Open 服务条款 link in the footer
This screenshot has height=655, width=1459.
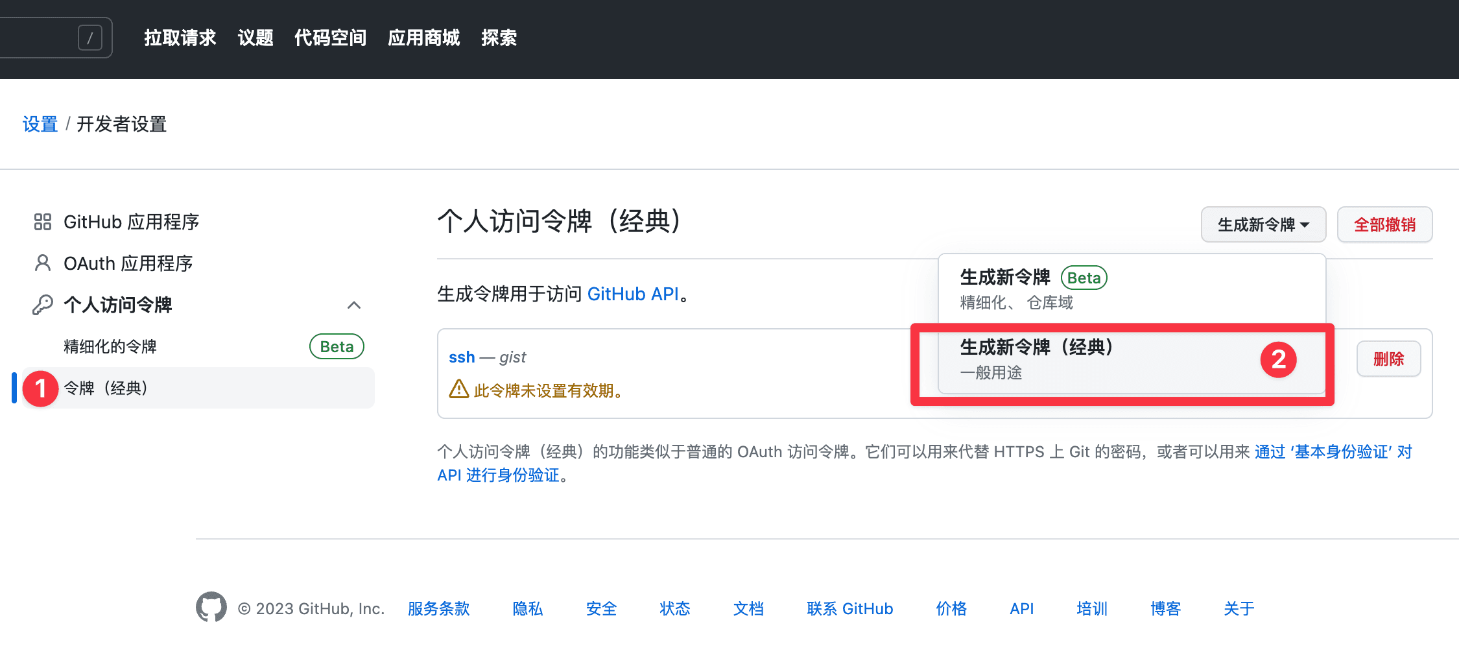(x=438, y=609)
